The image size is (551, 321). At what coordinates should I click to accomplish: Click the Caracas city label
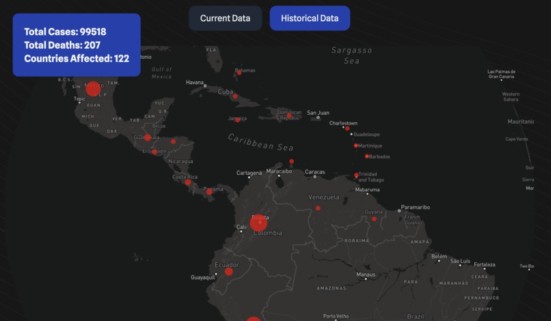[x=315, y=171]
